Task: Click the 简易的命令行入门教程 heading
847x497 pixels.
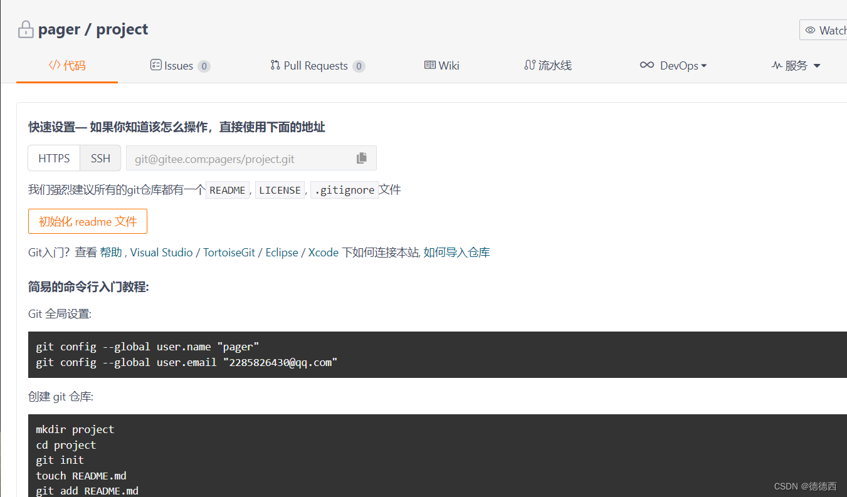Action: click(x=88, y=287)
